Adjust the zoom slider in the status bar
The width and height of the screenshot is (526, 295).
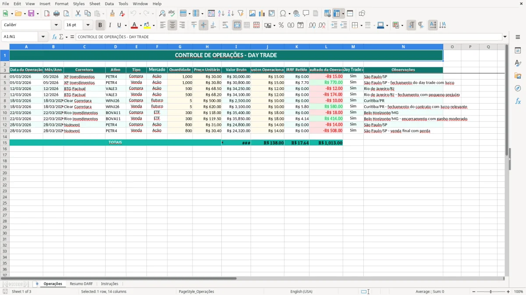point(491,292)
